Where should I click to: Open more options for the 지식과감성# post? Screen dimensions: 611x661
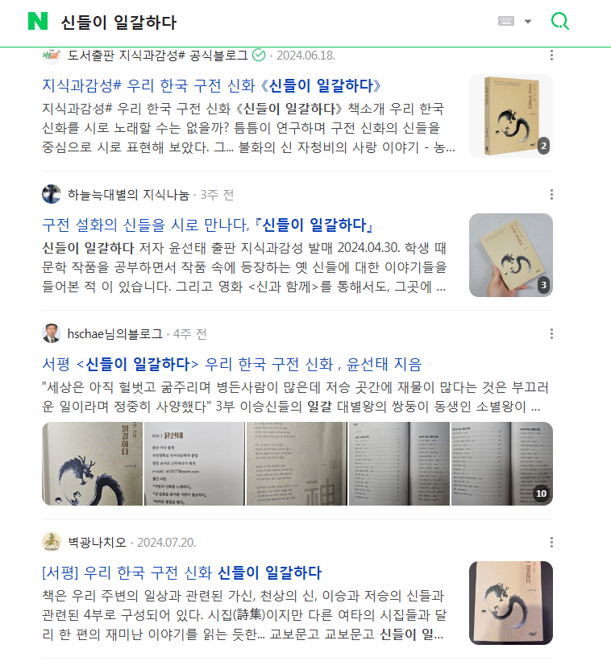pos(551,56)
